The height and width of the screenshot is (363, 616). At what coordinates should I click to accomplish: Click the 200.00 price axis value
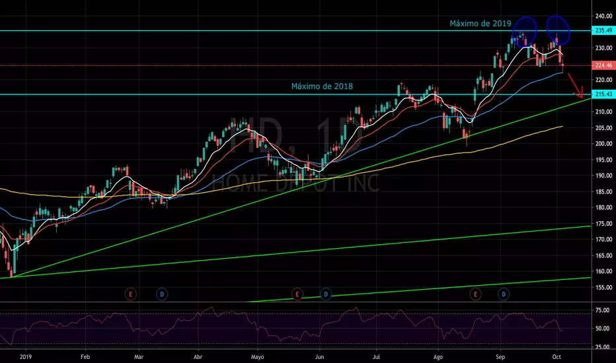coord(604,144)
